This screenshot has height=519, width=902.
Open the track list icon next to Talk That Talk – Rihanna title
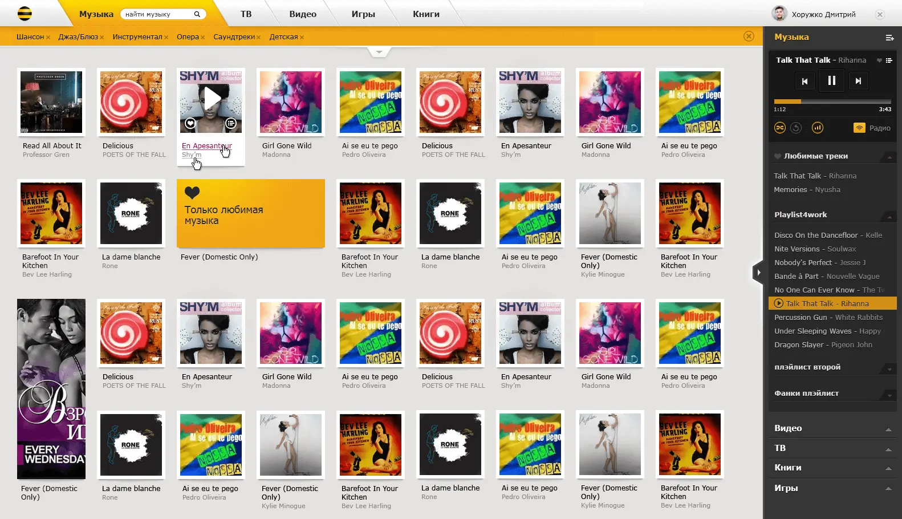pyautogui.click(x=889, y=60)
